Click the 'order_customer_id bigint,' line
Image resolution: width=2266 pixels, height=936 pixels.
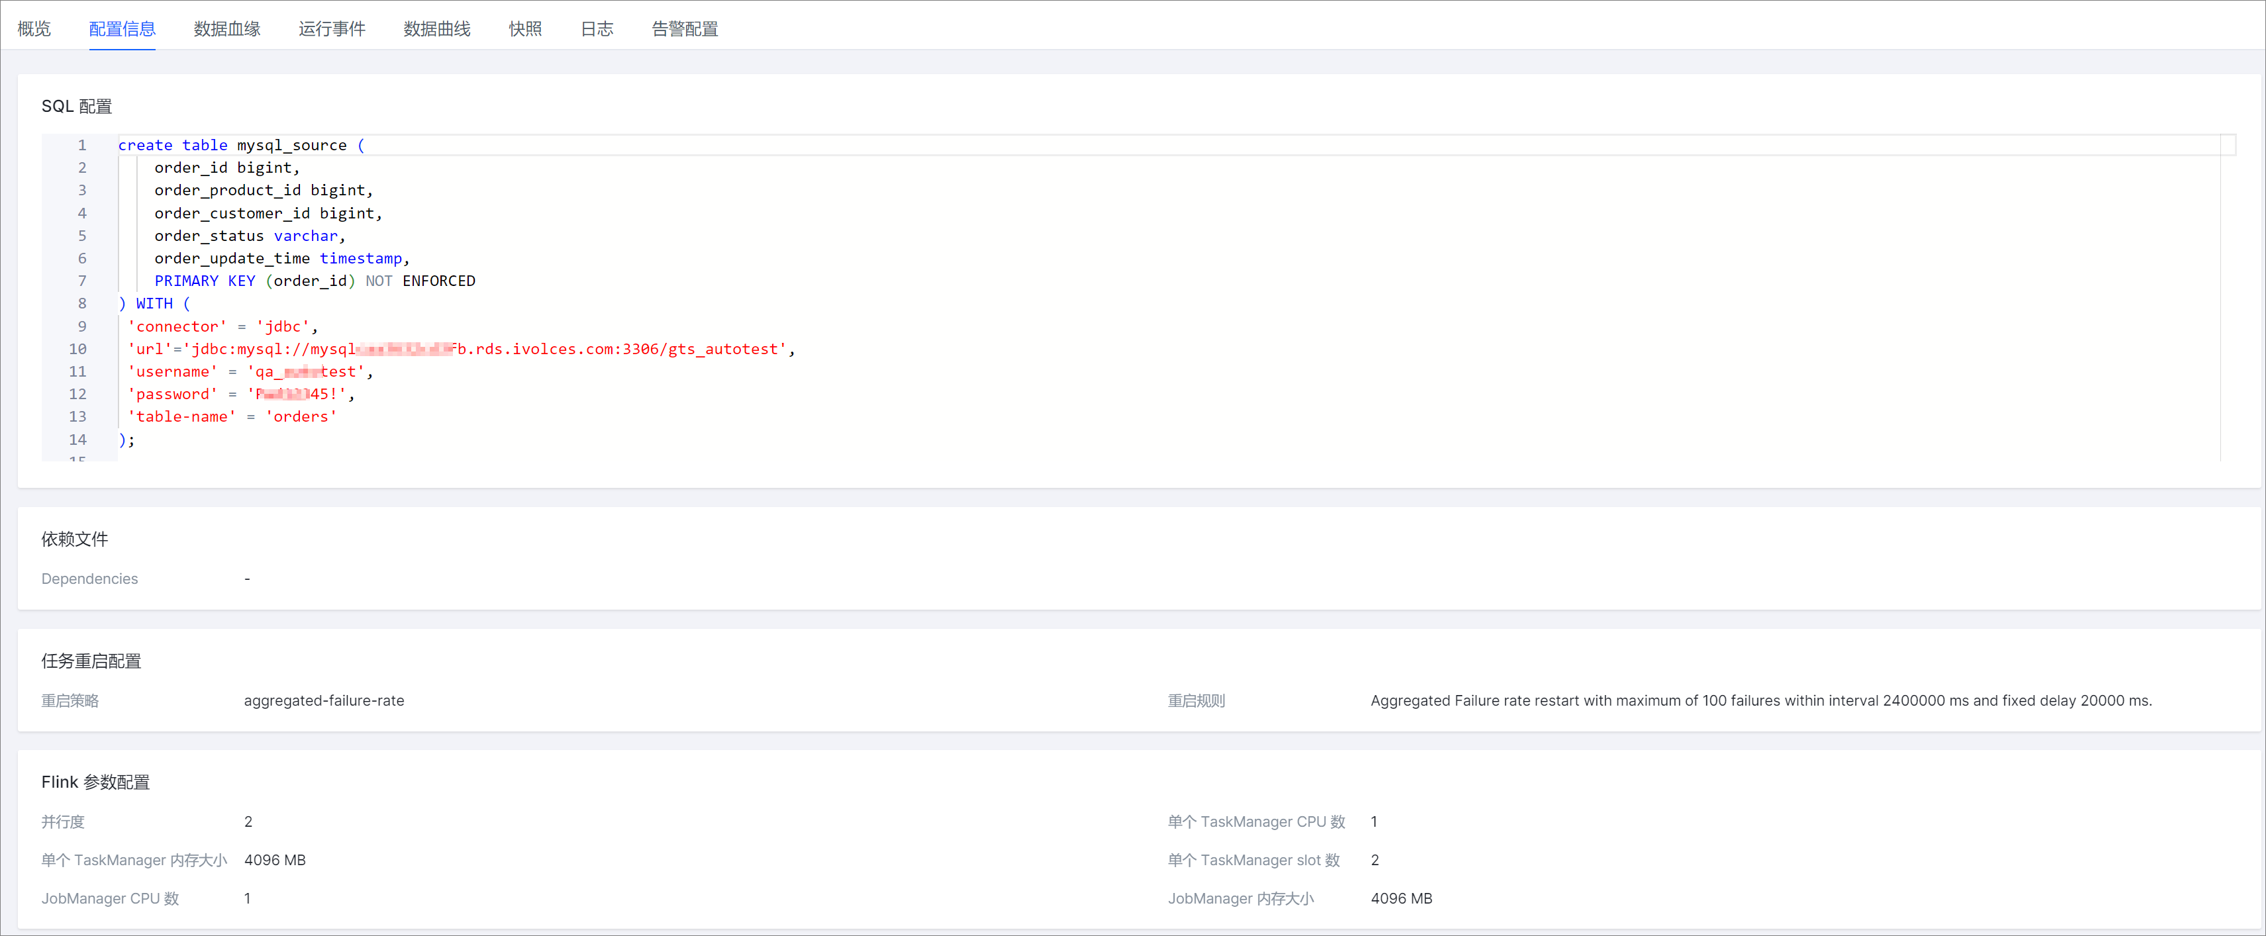[x=268, y=213]
